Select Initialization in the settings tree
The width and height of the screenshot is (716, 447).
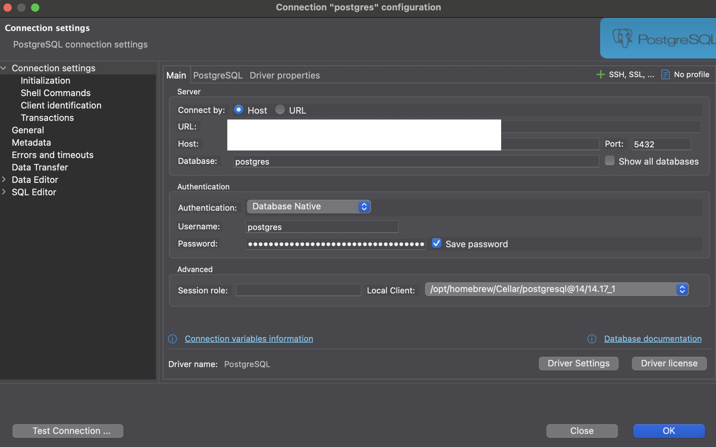(x=46, y=81)
